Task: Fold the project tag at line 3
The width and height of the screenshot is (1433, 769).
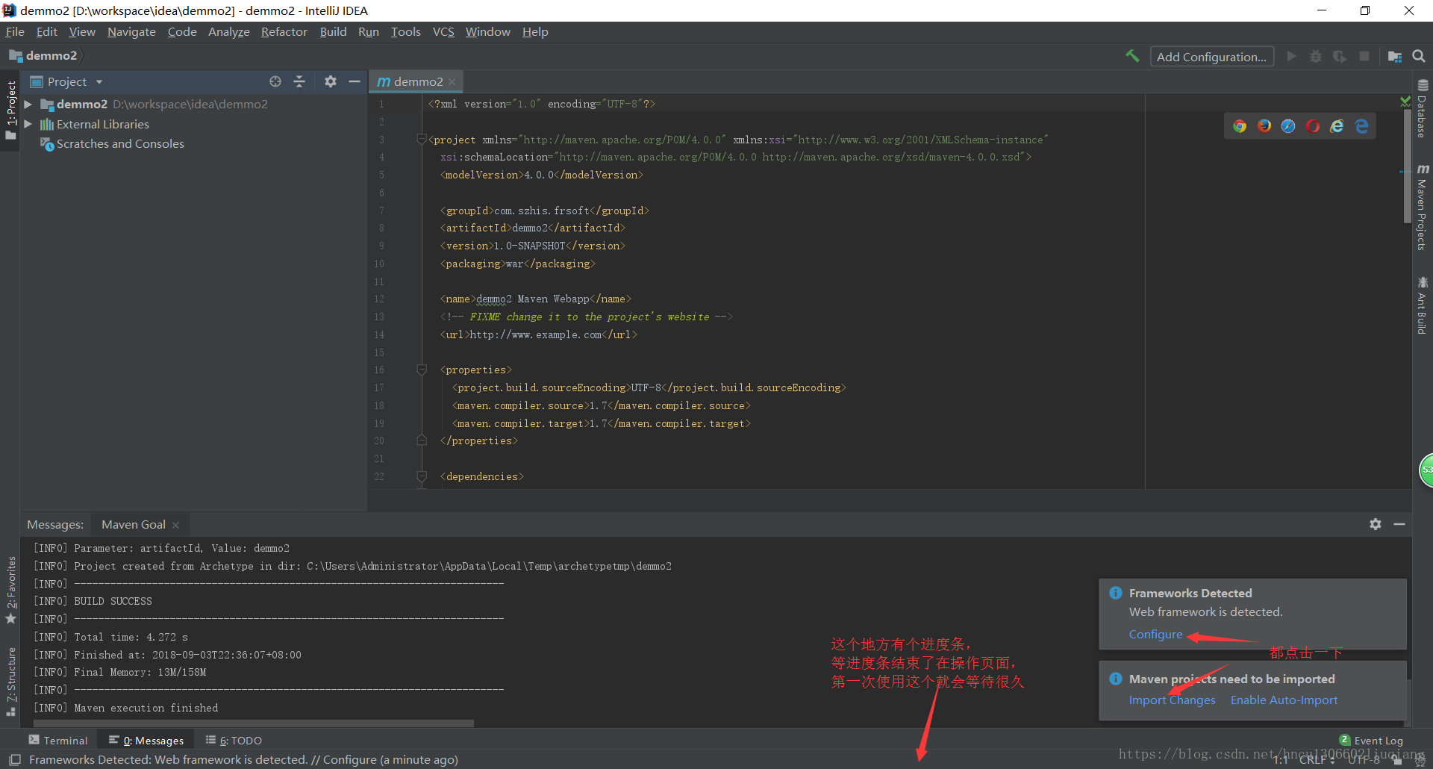Action: point(422,140)
